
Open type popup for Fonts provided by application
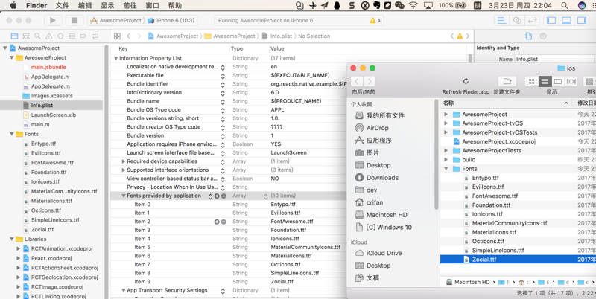click(x=266, y=196)
